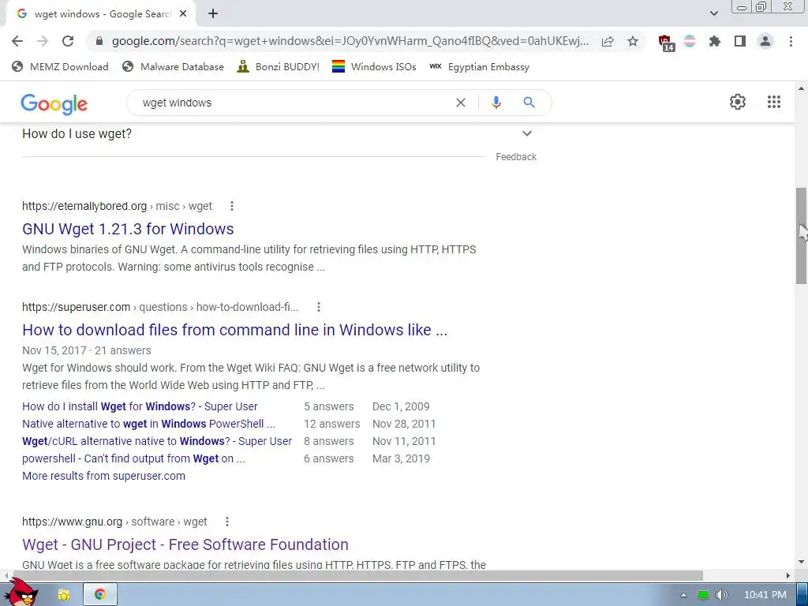Open the uBlock extension with badge 14
The width and height of the screenshot is (808, 606).
[666, 43]
